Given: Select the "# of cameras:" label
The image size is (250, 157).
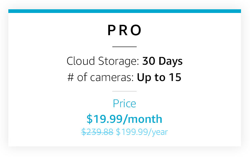Looking at the screenshot, I should [x=100, y=77].
